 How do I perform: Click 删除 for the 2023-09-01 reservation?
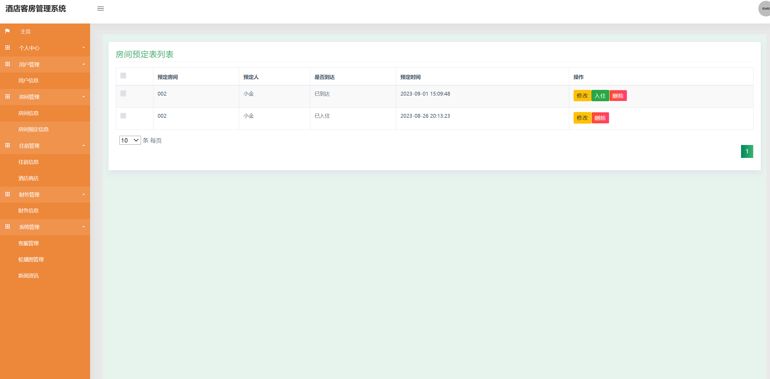coord(618,96)
